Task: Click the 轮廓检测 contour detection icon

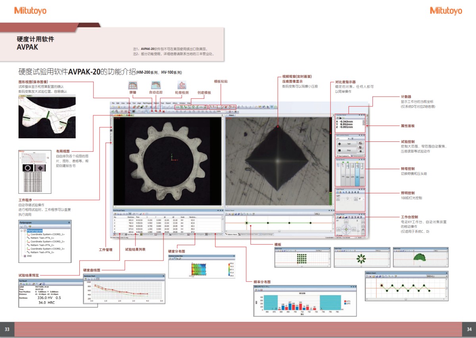Action: [x=182, y=85]
